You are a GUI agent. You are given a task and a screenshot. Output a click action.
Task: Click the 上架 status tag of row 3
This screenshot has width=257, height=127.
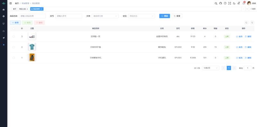coord(227,36)
